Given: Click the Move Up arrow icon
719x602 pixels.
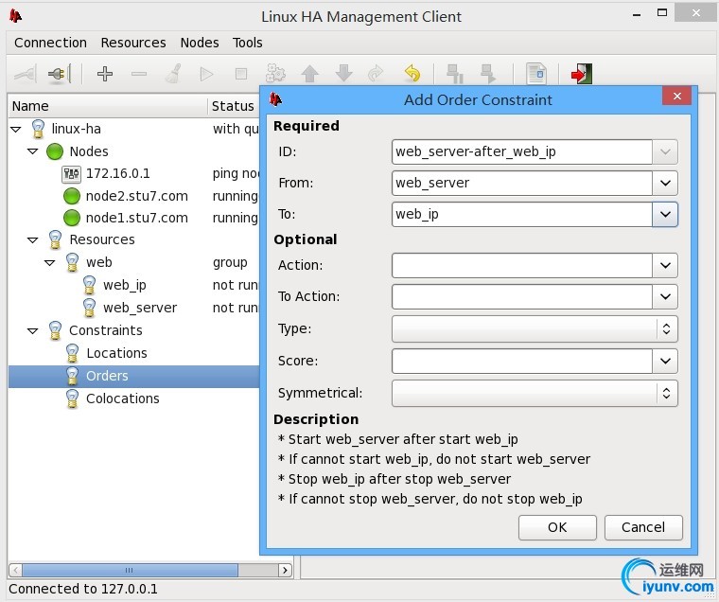Looking at the screenshot, I should 310,74.
